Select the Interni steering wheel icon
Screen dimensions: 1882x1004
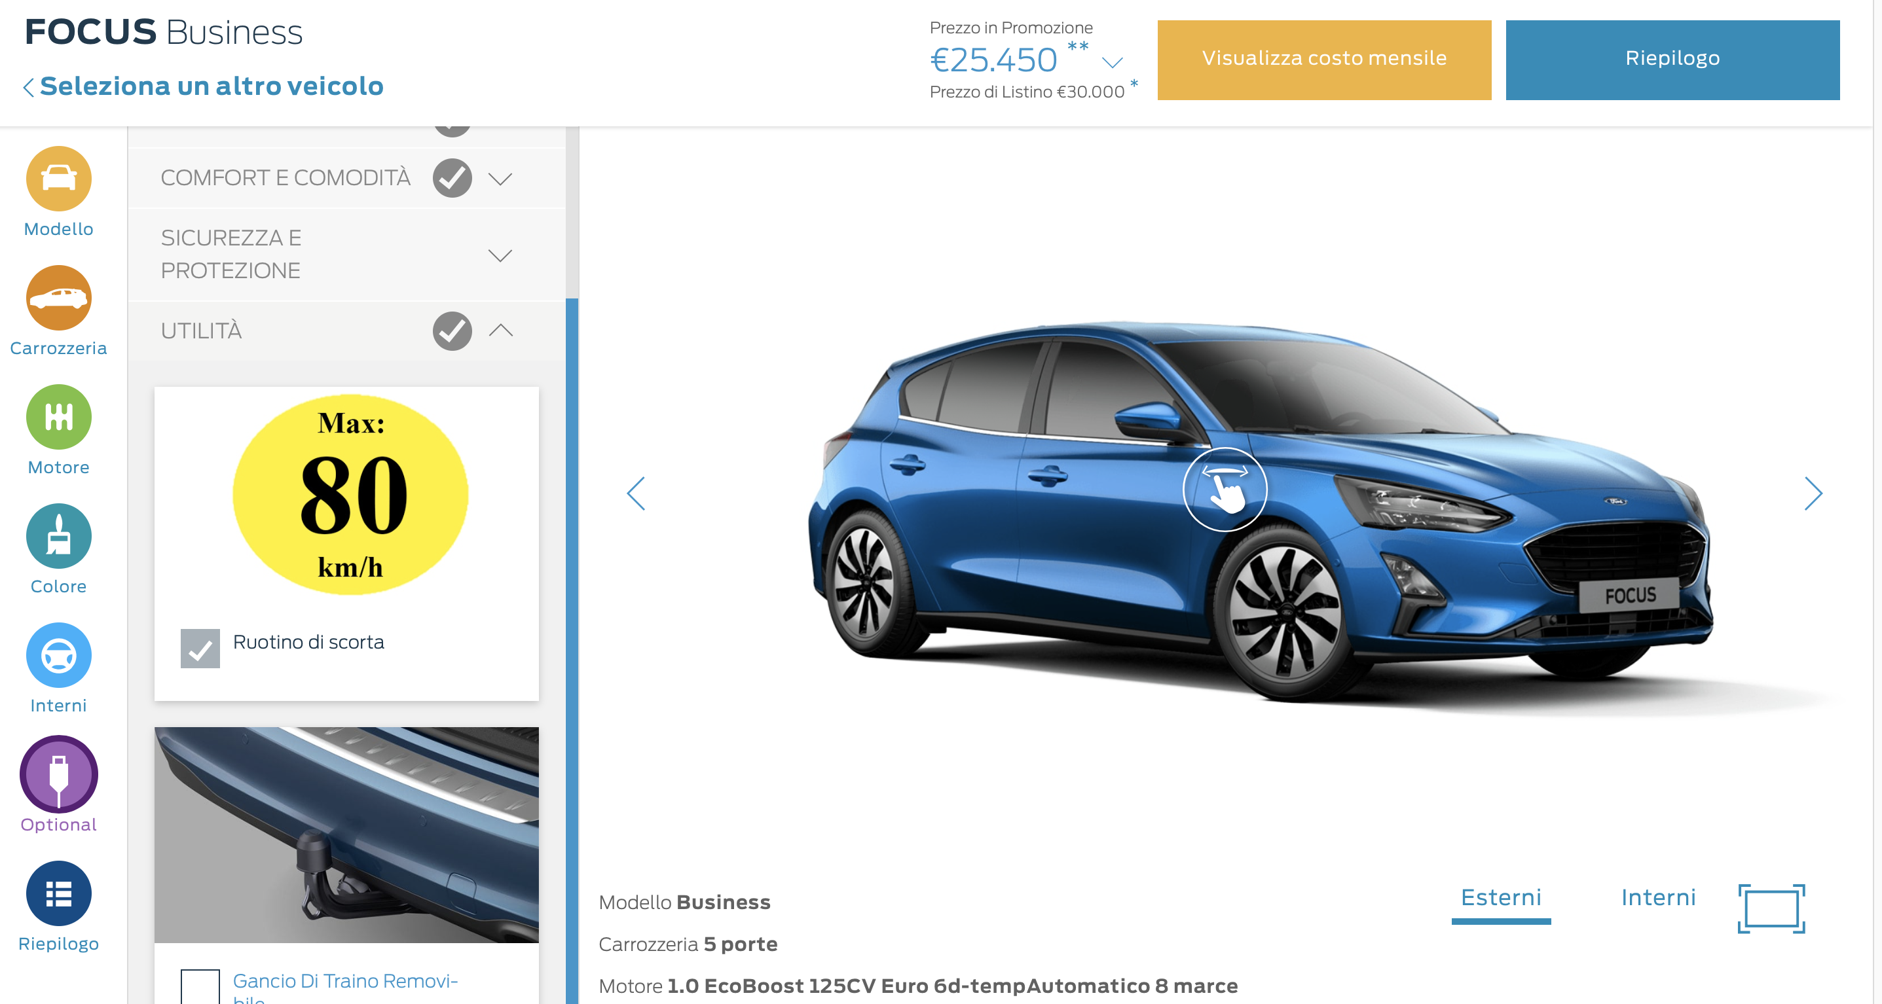point(58,655)
